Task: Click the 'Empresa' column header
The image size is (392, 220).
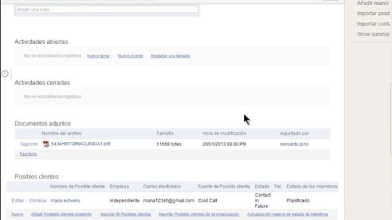Action: (119, 186)
